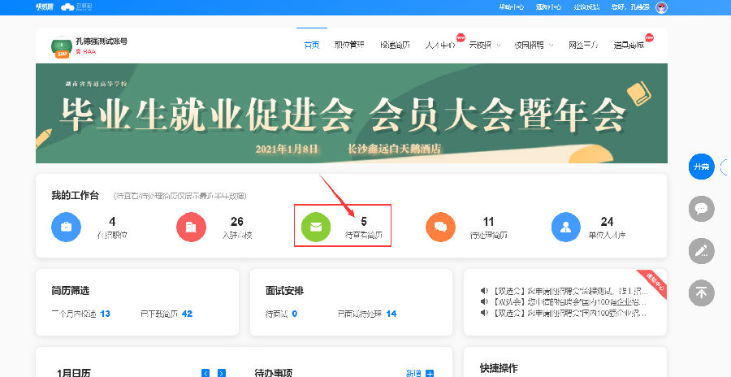Click the red AAA rating under account name
731x377 pixels.
86,51
